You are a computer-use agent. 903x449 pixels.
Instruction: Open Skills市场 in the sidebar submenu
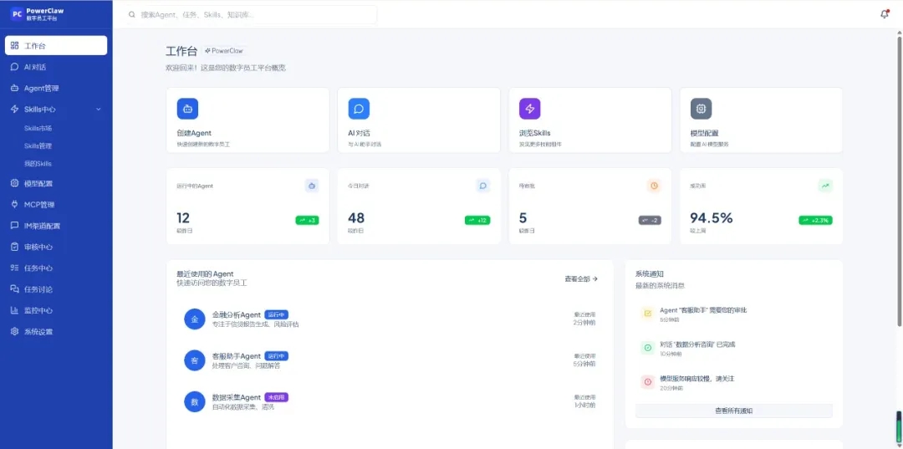tap(38, 129)
